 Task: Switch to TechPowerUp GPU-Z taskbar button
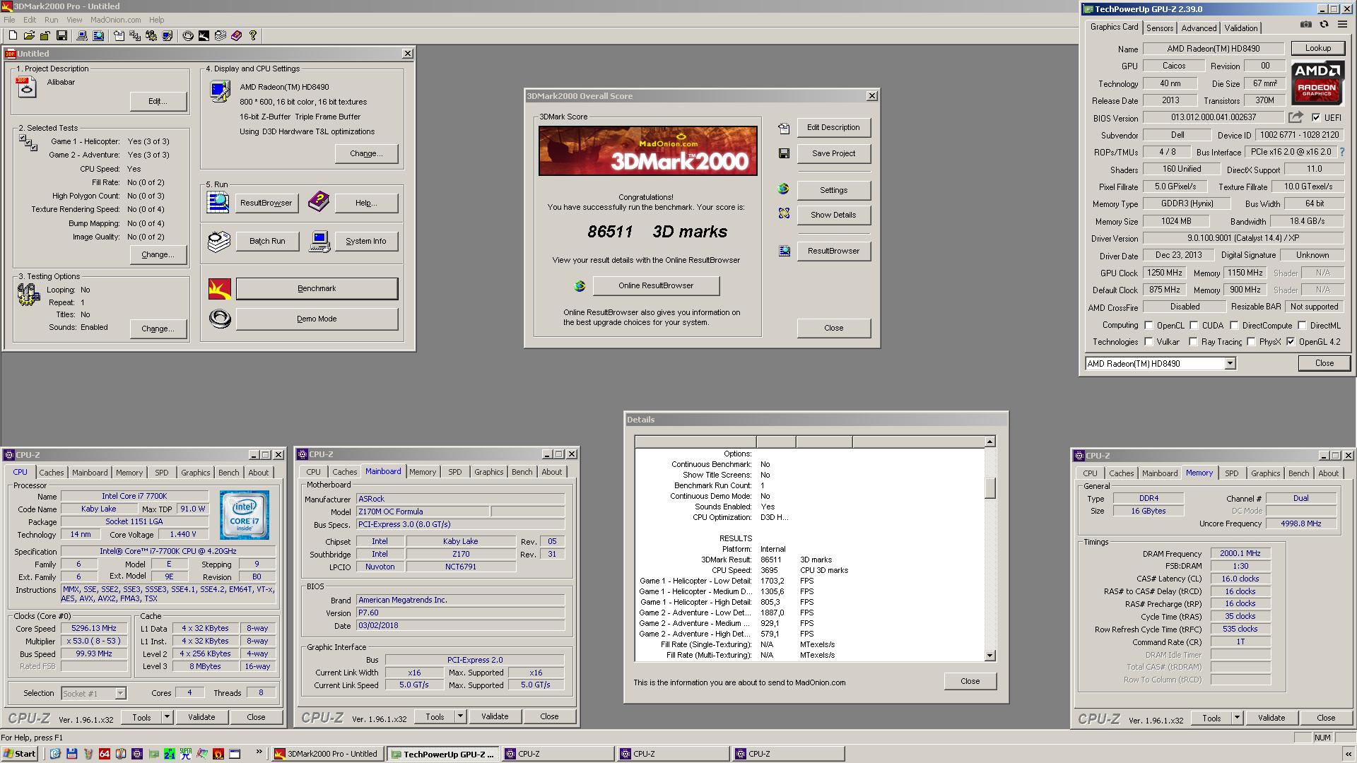click(442, 754)
